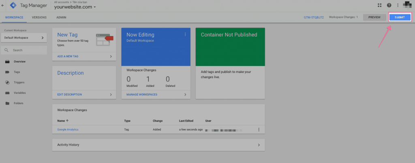The width and height of the screenshot is (415, 163).
Task: Select Triggers in sidebar
Action: coord(19,82)
